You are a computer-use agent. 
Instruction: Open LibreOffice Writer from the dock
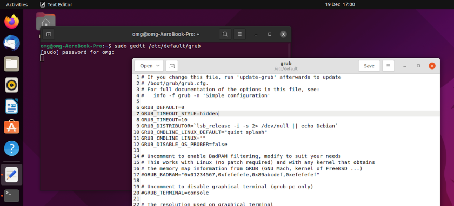tap(11, 106)
